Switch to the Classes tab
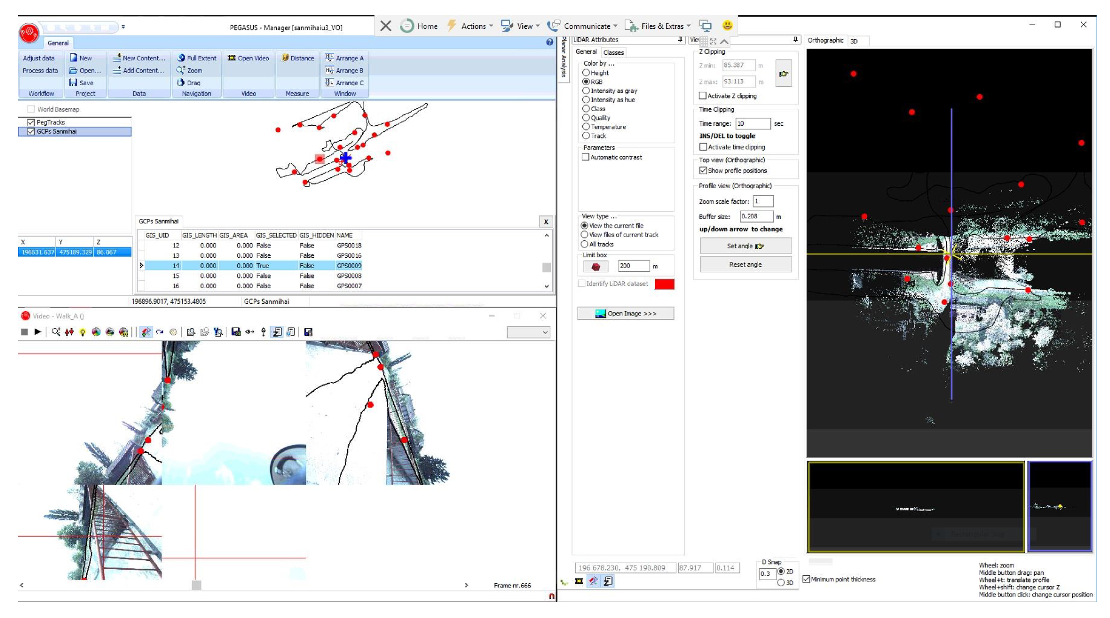 (613, 53)
